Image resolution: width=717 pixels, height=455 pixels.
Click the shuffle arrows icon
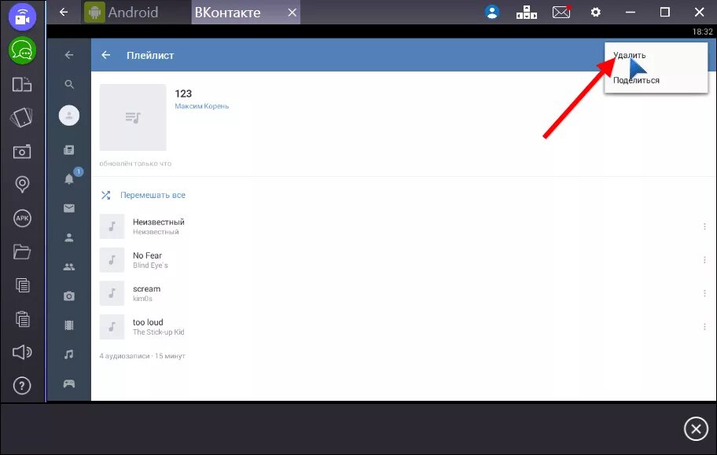105,195
